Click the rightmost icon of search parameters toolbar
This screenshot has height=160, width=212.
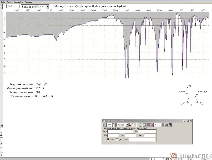(x=170, y=125)
